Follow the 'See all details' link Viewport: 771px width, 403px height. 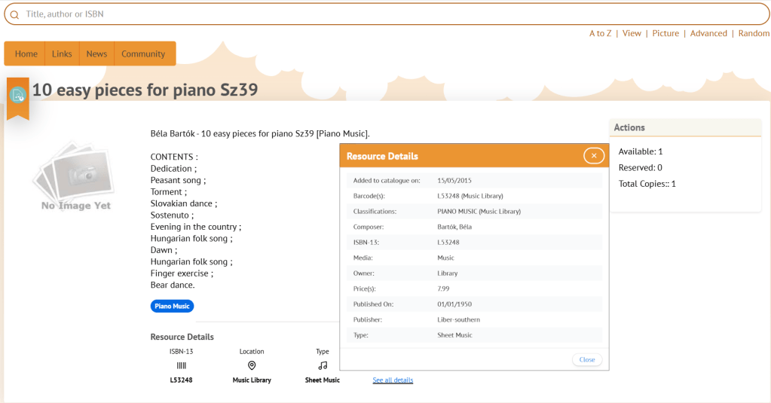click(x=393, y=380)
